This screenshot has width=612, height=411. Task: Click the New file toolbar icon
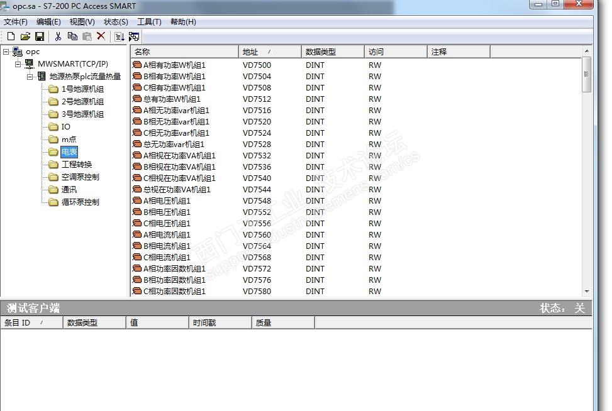click(11, 36)
